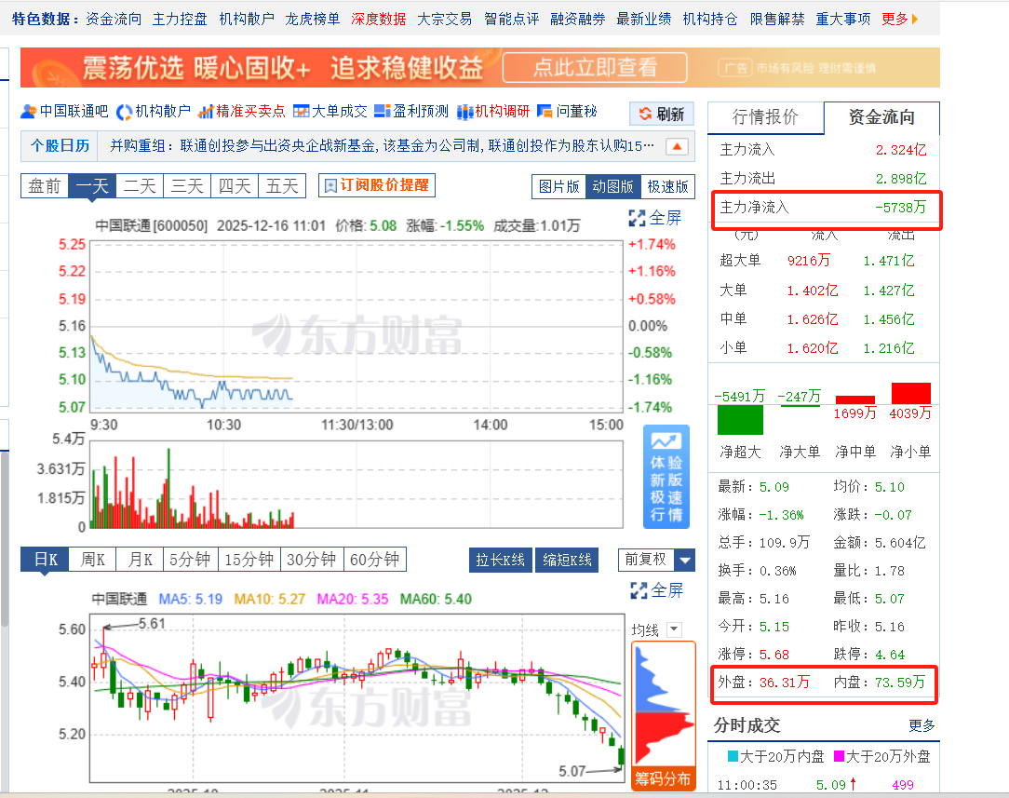Viewport: 1009px width, 798px height.
Task: Open 深度数据 link
Action: point(378,20)
